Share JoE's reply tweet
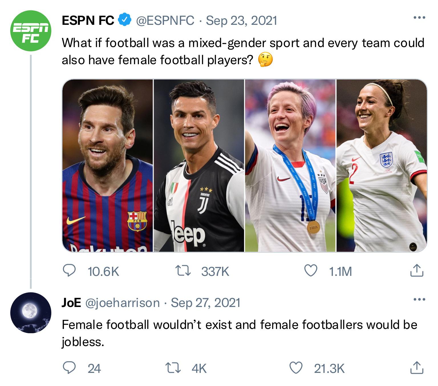Image resolution: width=438 pixels, height=386 pixels. click(417, 368)
